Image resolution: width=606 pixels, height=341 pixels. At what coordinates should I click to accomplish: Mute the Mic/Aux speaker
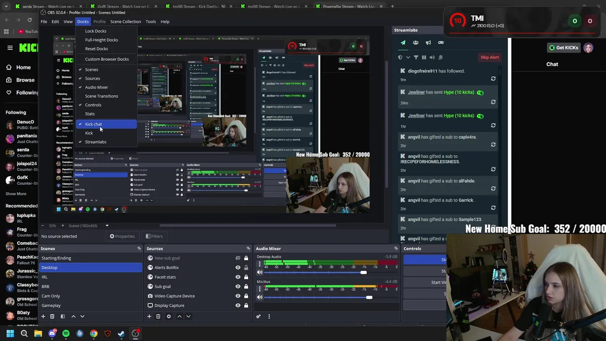(x=259, y=297)
